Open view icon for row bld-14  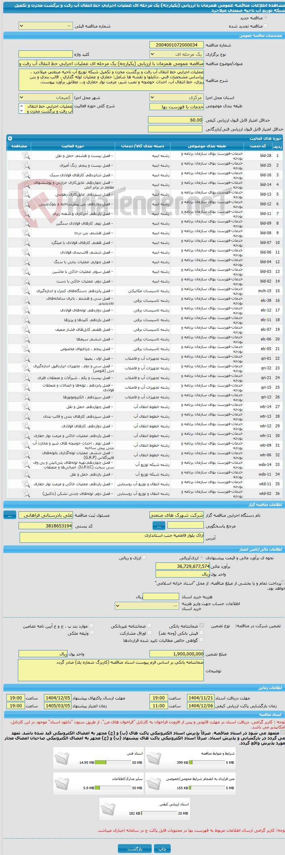click(26, 185)
